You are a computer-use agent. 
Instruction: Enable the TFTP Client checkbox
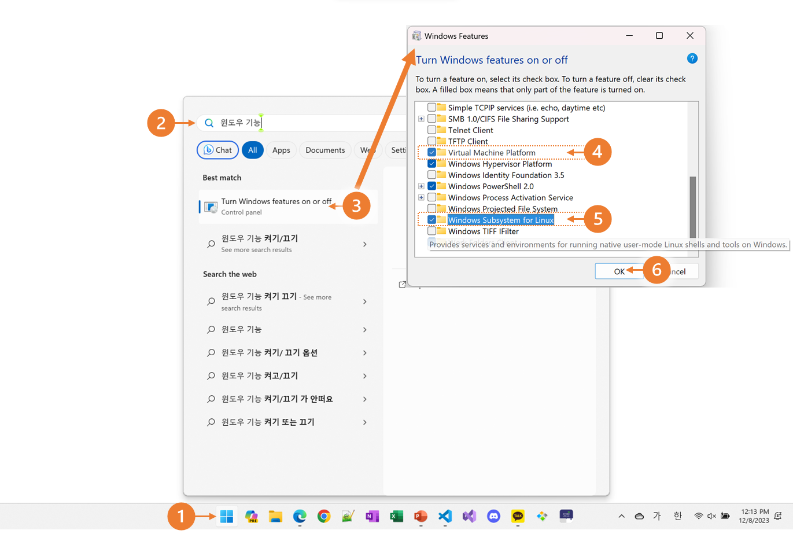[431, 141]
